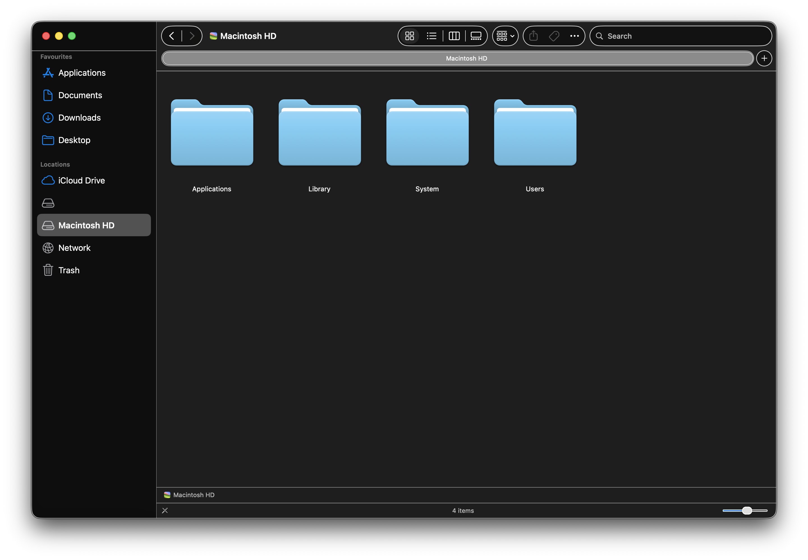
Task: Click the Share toolbar icon
Action: click(533, 36)
